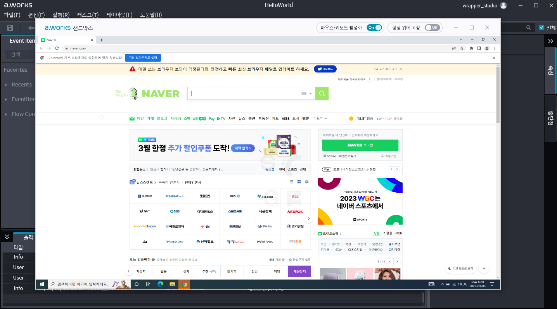
Task: Open Chrome three-dot menu
Action: click(x=495, y=48)
